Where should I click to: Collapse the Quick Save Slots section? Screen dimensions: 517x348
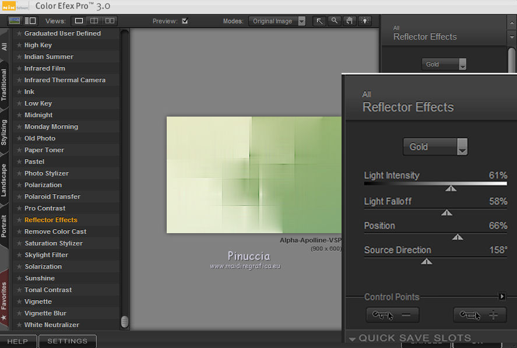click(352, 339)
